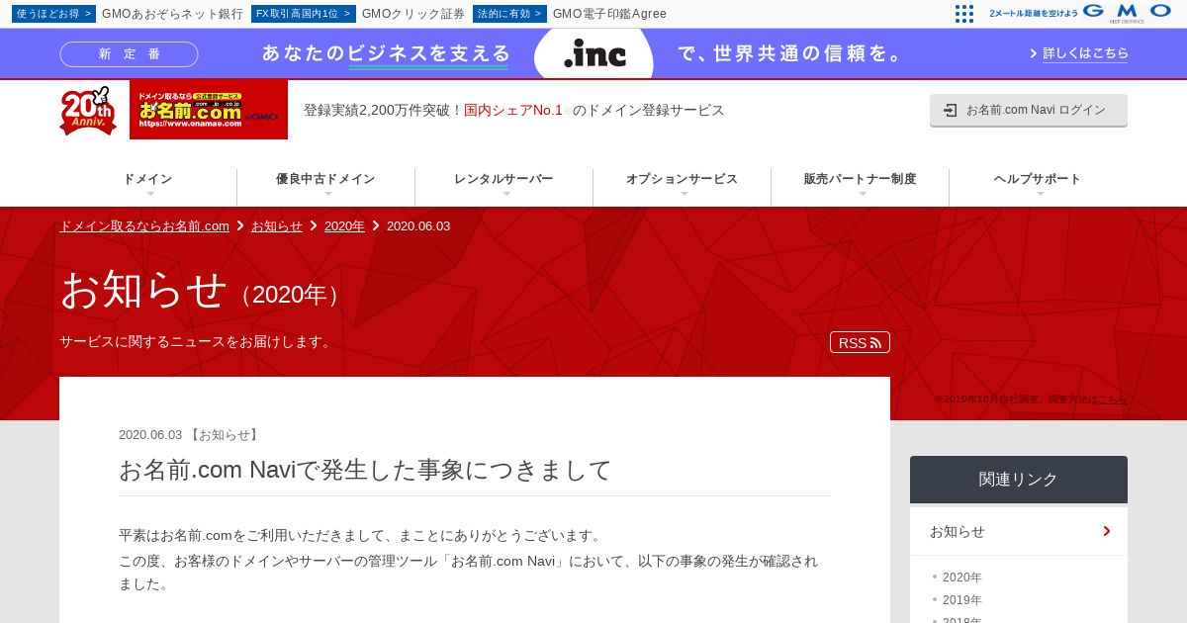Go to ドメイン取るならお名前.com breadcrumb

point(144,225)
